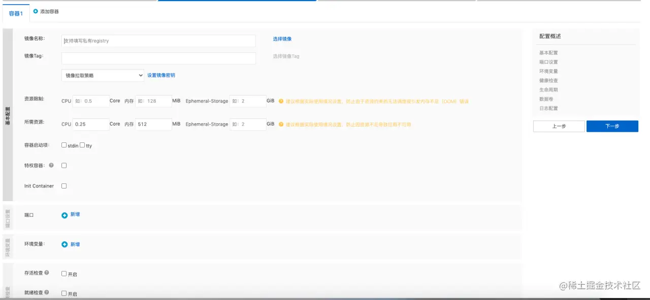Click the plus icon in the 端口 row
Viewport: 650px width, 300px height.
[x=64, y=215]
